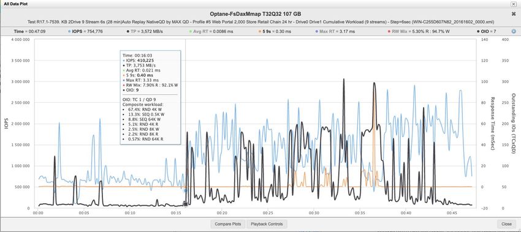This screenshot has width=521, height=232.
Task: Click the blue IOPS data point on the cursor line
Action: [185, 190]
